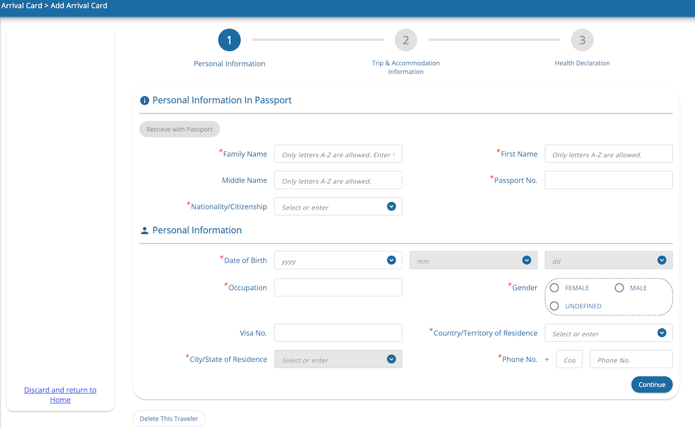Pick UNDEFINED gender option

(x=554, y=306)
